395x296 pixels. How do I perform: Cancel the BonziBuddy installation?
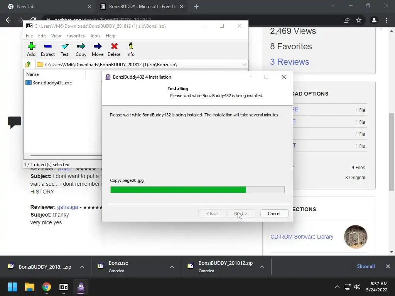(274, 214)
